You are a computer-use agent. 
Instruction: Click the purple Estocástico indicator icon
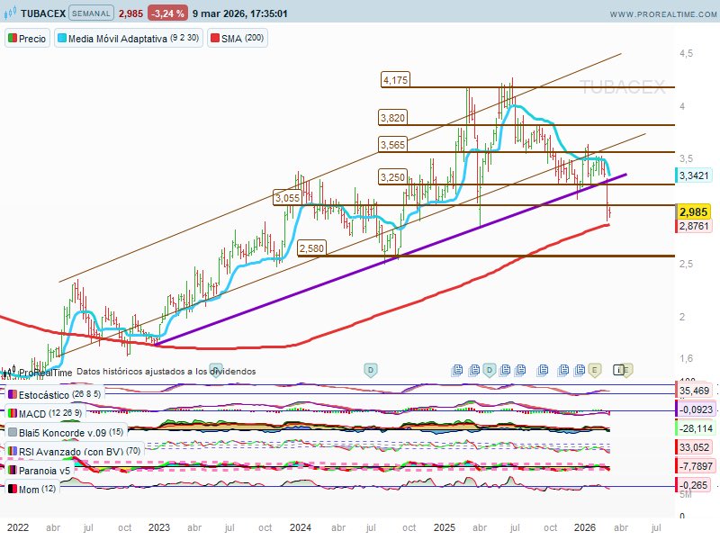click(13, 394)
